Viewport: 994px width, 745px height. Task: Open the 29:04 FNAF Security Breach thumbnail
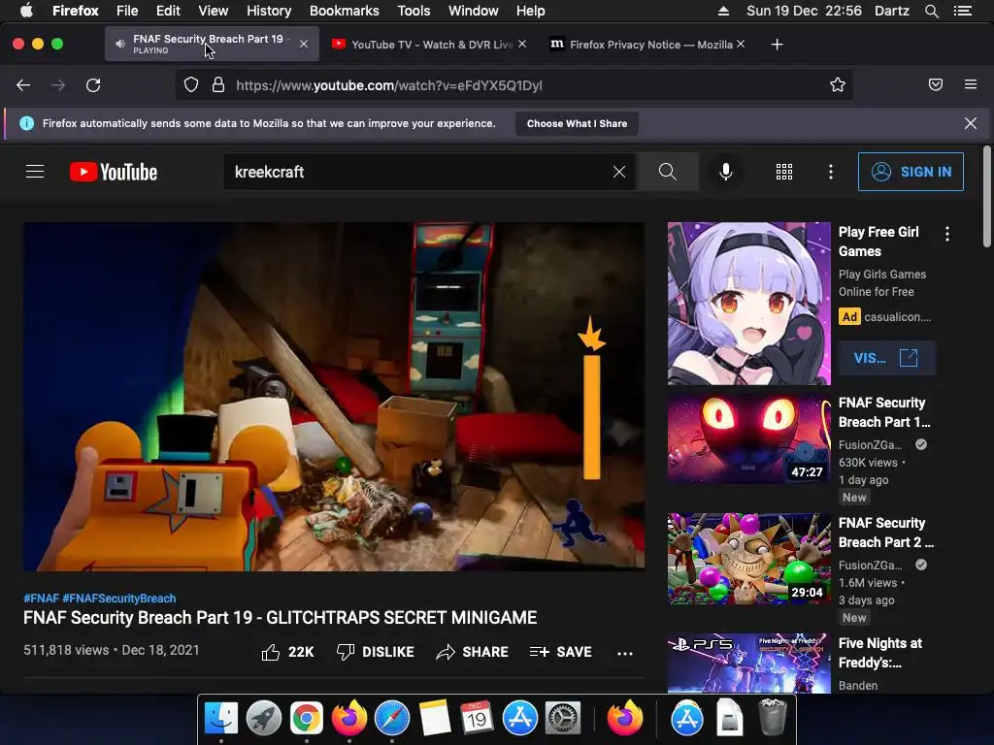(x=748, y=559)
